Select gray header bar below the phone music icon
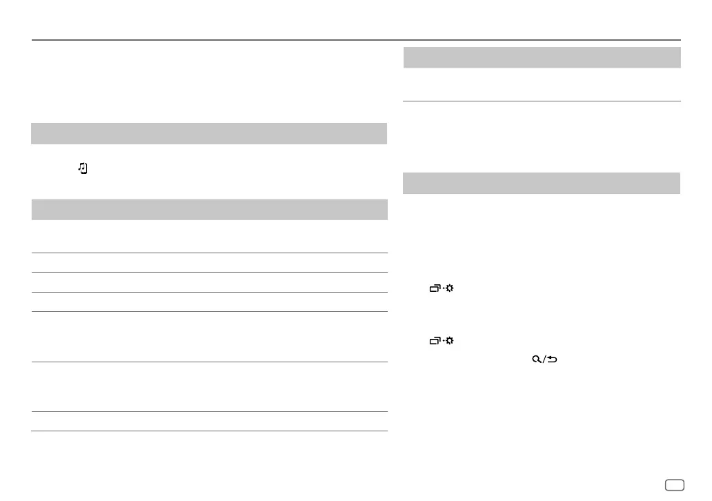The width and height of the screenshot is (712, 501). [x=209, y=209]
